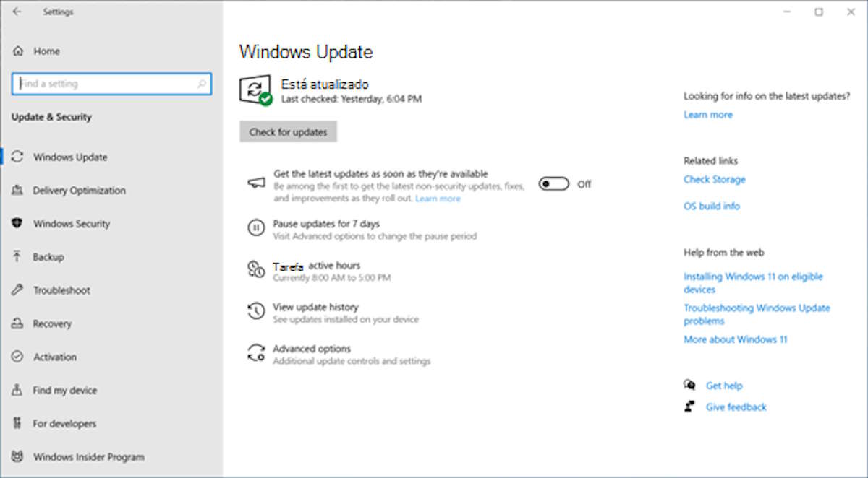Click the Pause updates icon
The image size is (868, 478).
256,229
